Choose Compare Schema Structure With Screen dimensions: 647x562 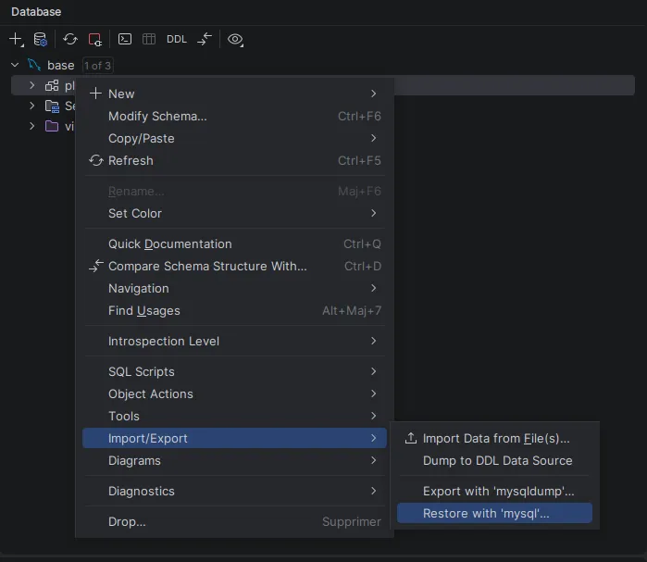234,266
